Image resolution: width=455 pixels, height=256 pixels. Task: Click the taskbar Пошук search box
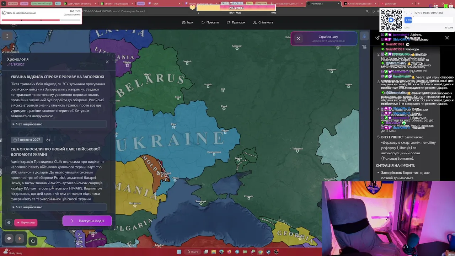tap(193, 252)
